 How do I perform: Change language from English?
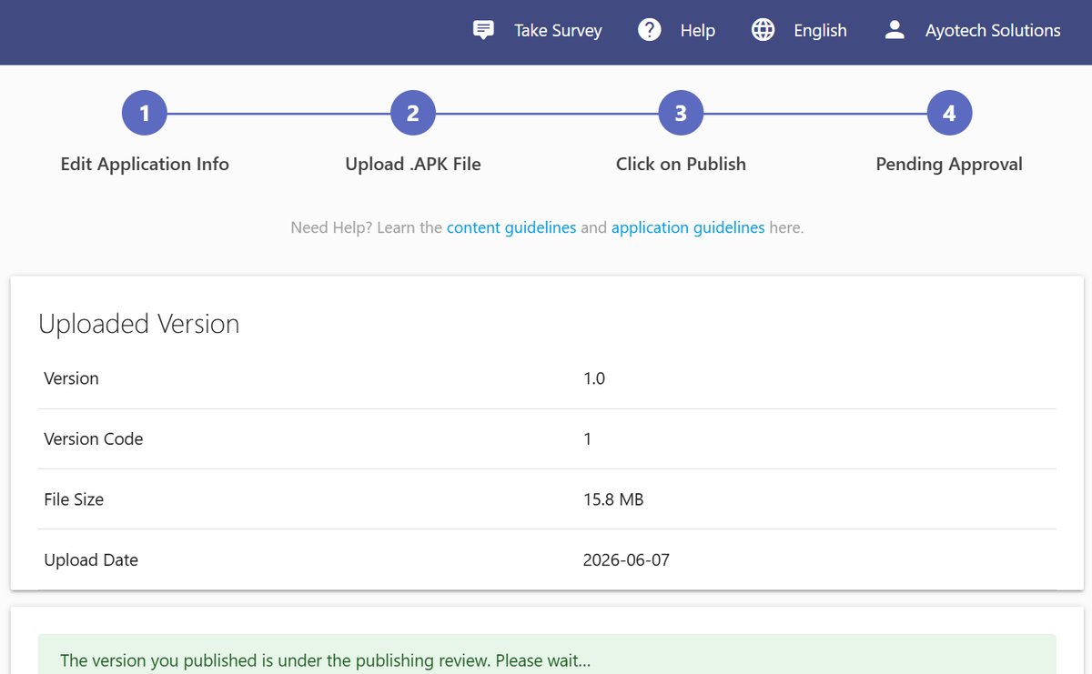(820, 30)
